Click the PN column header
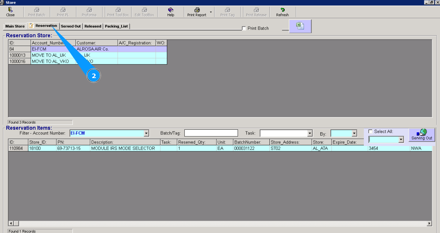440x233 pixels. (73, 142)
